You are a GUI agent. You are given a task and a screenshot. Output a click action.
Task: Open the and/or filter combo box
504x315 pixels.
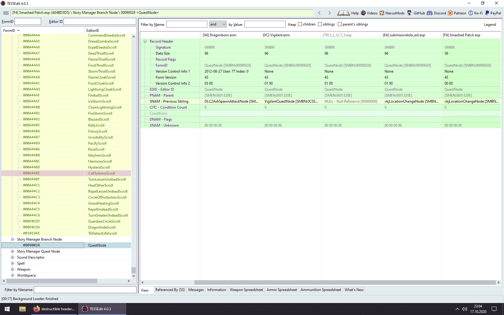(x=218, y=24)
